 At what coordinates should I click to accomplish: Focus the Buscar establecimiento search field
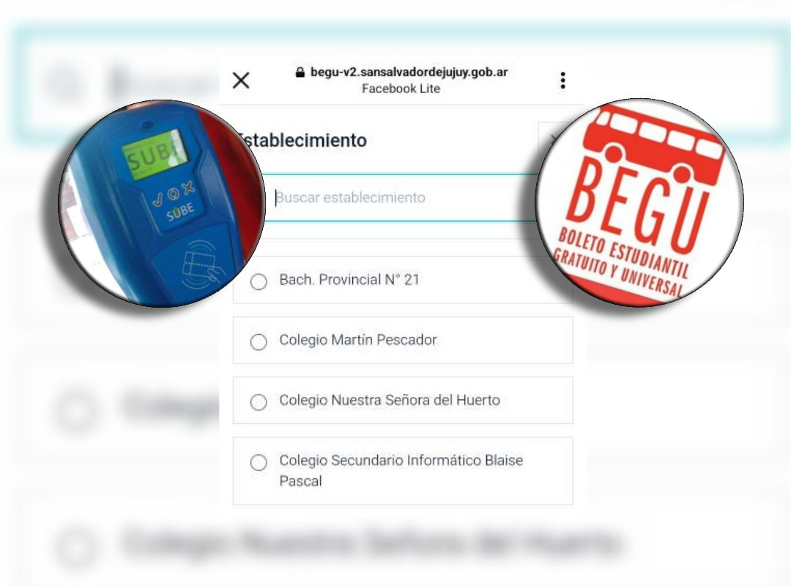pyautogui.click(x=401, y=197)
